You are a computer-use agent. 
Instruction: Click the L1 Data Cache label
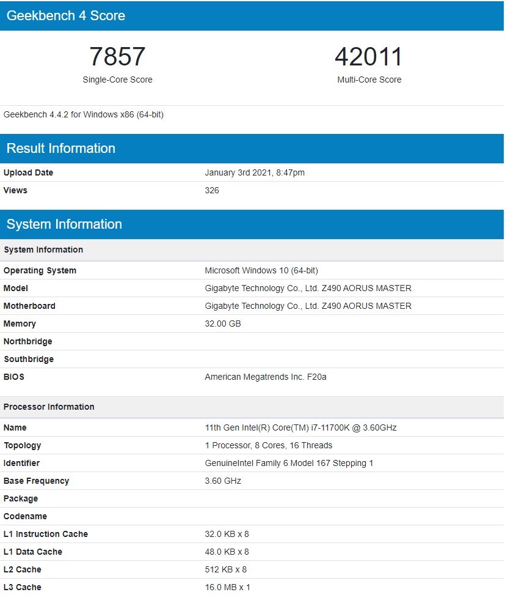pyautogui.click(x=33, y=552)
